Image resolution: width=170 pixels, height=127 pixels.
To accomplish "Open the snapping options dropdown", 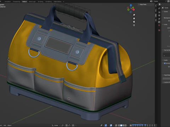I will pos(69,125).
